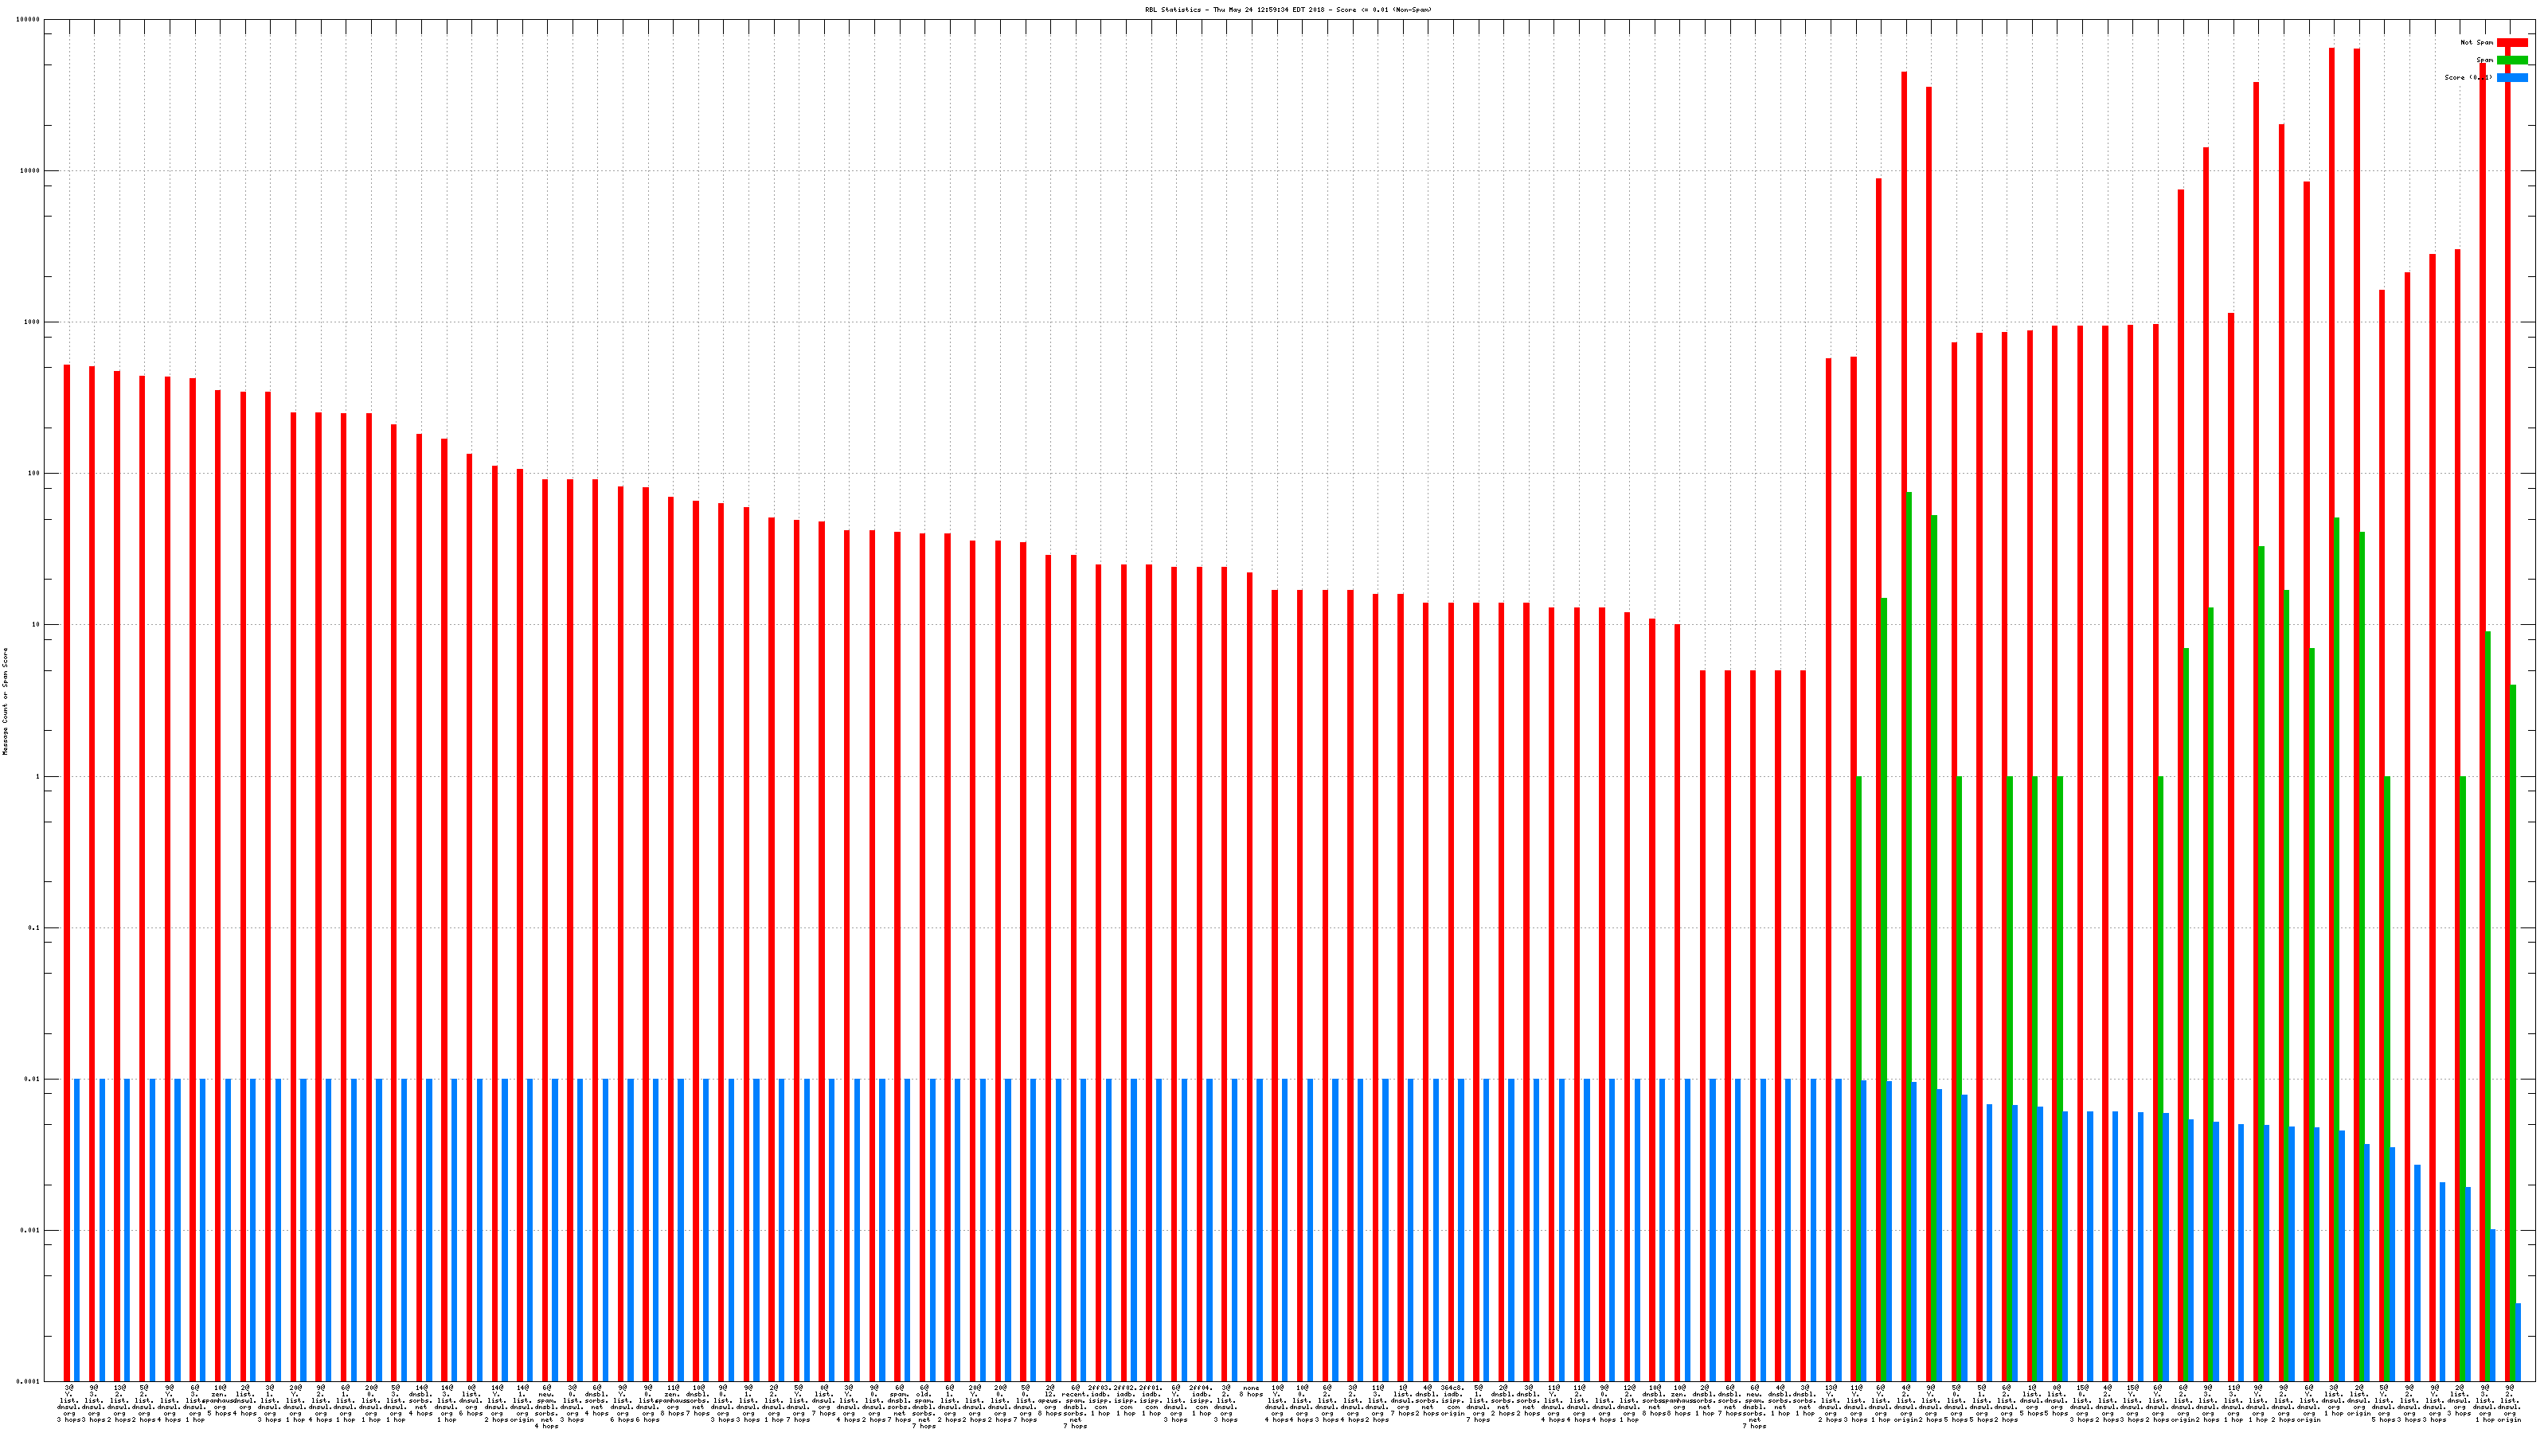Click the 'none 8 hops' x-axis label
The image size is (2548, 1433).
pos(1251,1391)
